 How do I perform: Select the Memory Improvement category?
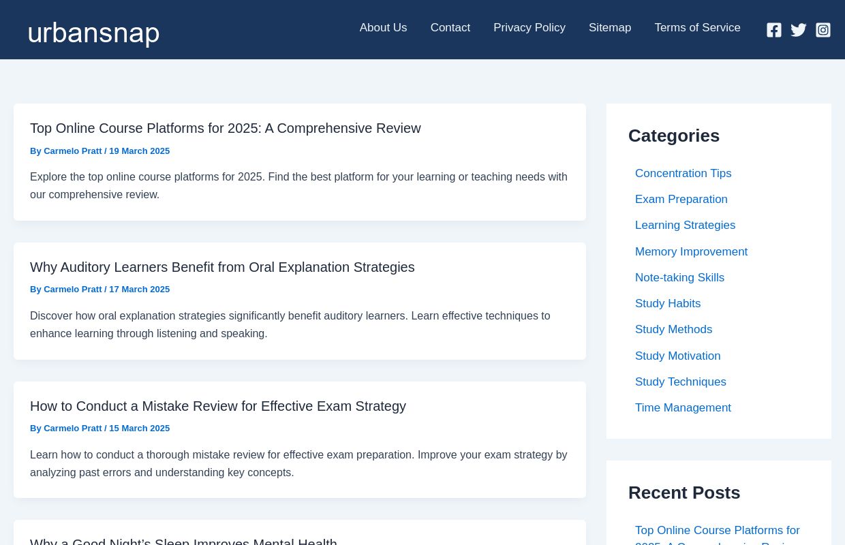691,251
